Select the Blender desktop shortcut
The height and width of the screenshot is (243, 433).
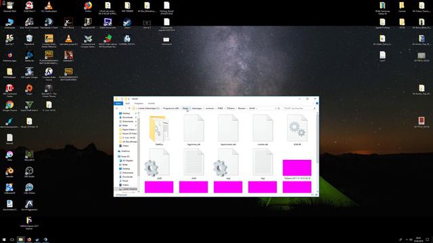point(9,172)
